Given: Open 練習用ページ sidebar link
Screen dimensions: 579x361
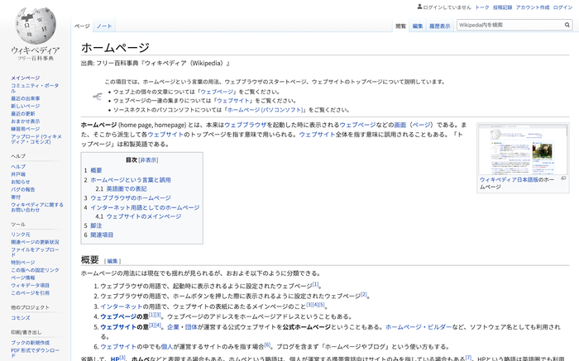Looking at the screenshot, I should 25,129.
